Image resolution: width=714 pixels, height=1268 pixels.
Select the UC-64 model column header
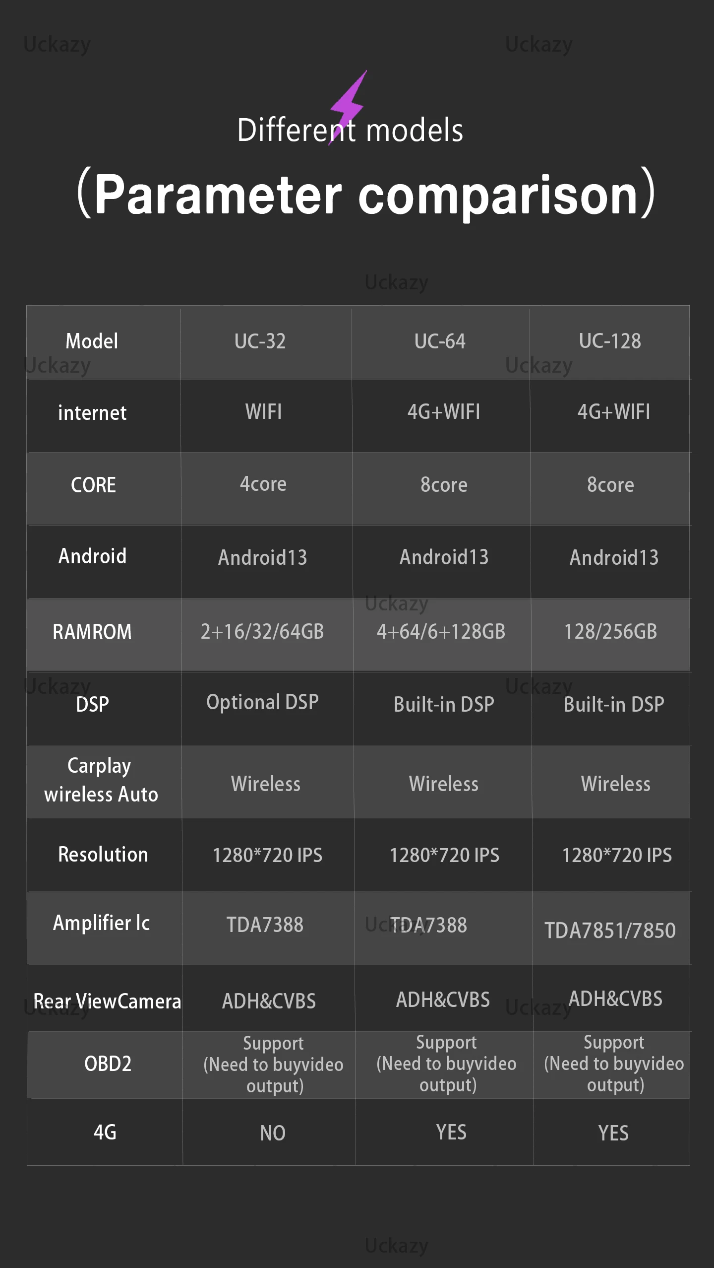click(440, 341)
